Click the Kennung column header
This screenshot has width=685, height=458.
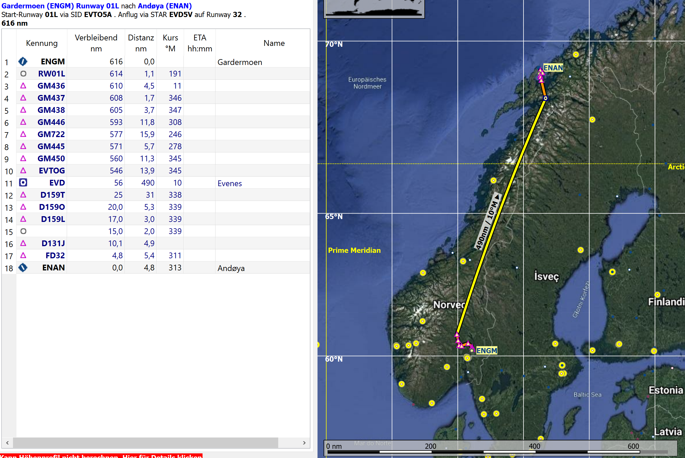[42, 43]
